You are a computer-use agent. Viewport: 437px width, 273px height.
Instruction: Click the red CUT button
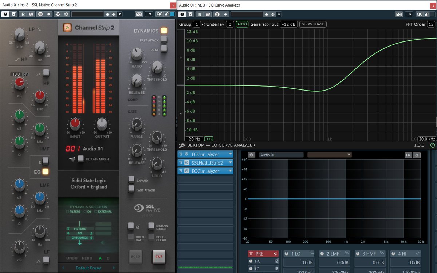click(x=159, y=256)
